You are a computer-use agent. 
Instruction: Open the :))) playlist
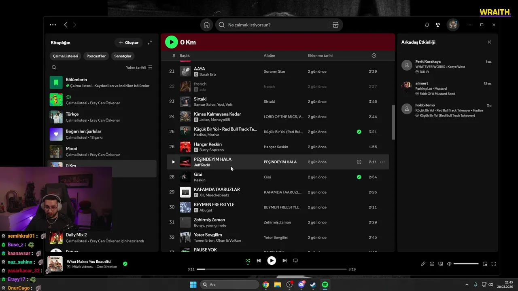[x=102, y=100]
